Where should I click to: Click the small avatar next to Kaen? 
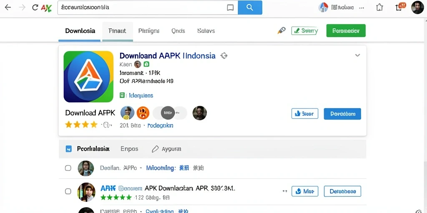pos(138,64)
